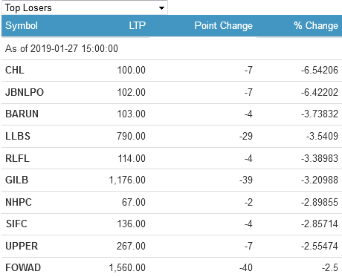The image size is (342, 277).
Task: Select the LLBS symbol
Action: [x=18, y=136]
